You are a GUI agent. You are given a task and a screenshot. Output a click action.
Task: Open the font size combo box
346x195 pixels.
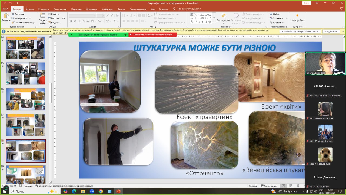point(101,15)
